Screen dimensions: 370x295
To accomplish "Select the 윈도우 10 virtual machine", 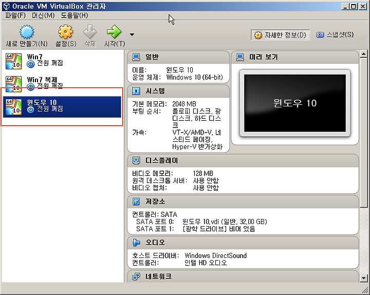I will click(62, 107).
